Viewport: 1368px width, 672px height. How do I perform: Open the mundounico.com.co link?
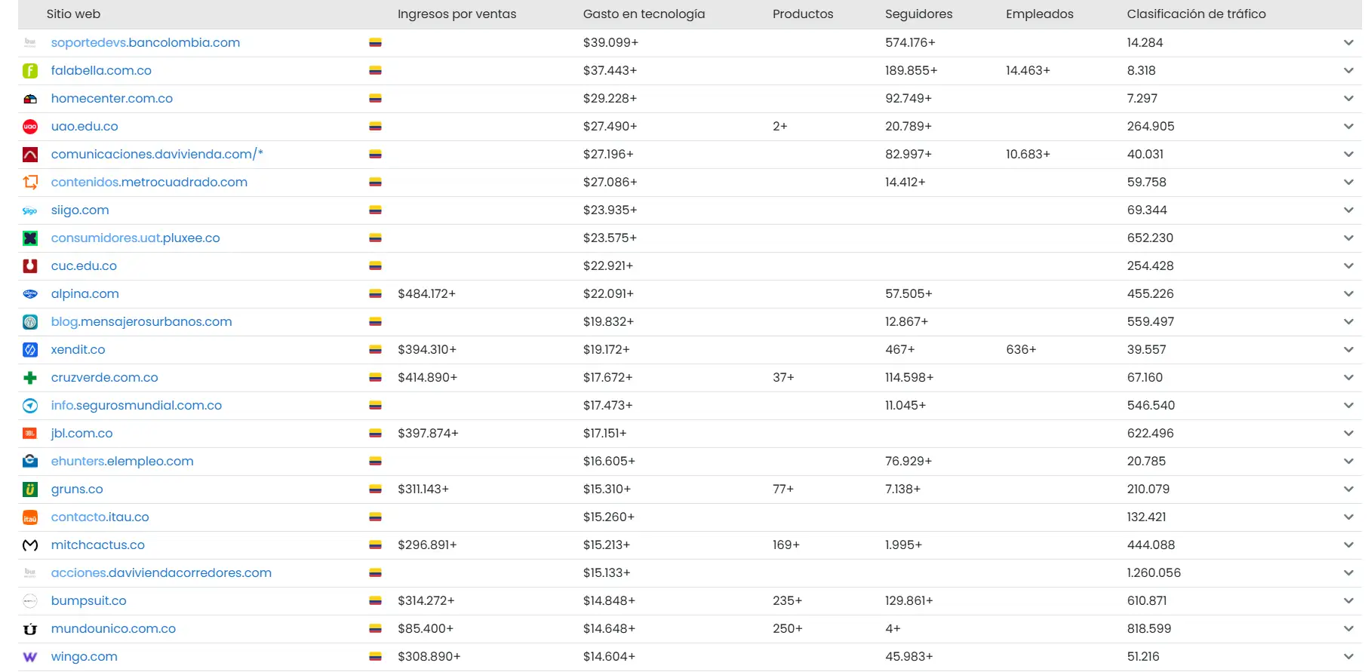coord(113,629)
